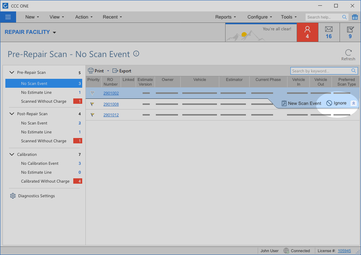The height and width of the screenshot is (255, 361).
Task: Open the Reports menu
Action: 225,17
